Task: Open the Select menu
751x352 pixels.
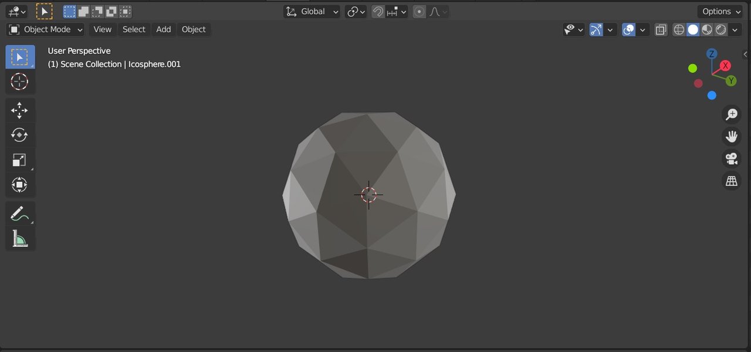Action: point(134,29)
